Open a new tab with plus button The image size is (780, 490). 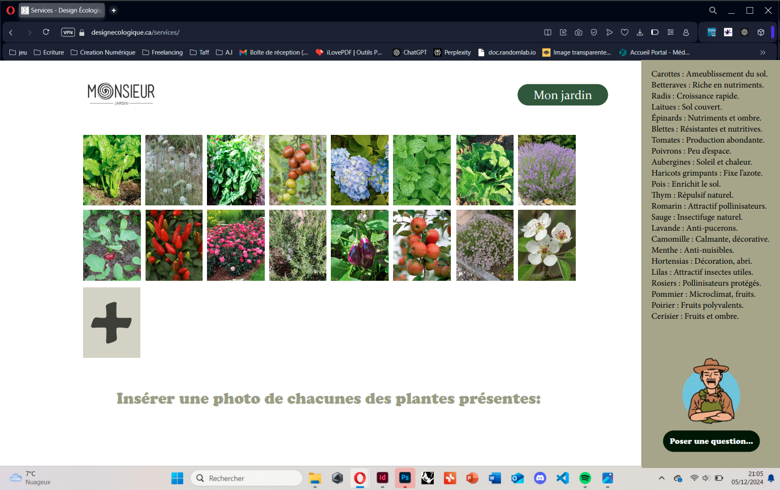113,10
